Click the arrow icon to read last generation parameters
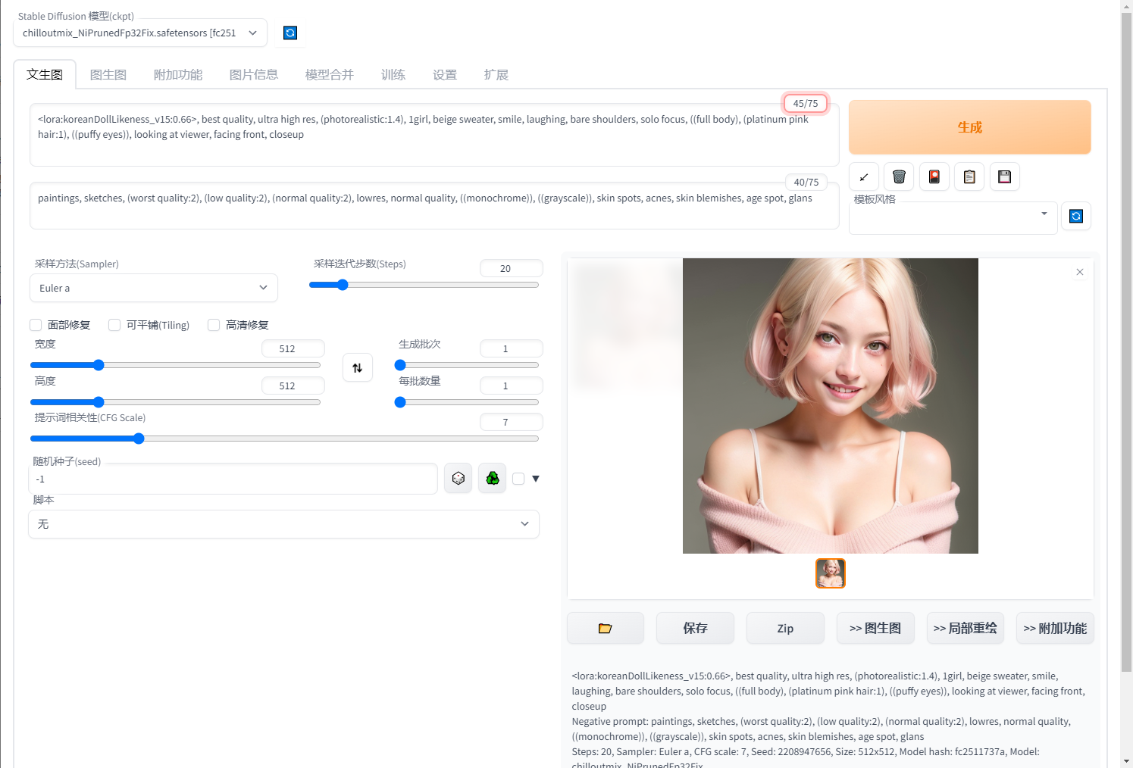1133x768 pixels. tap(864, 176)
